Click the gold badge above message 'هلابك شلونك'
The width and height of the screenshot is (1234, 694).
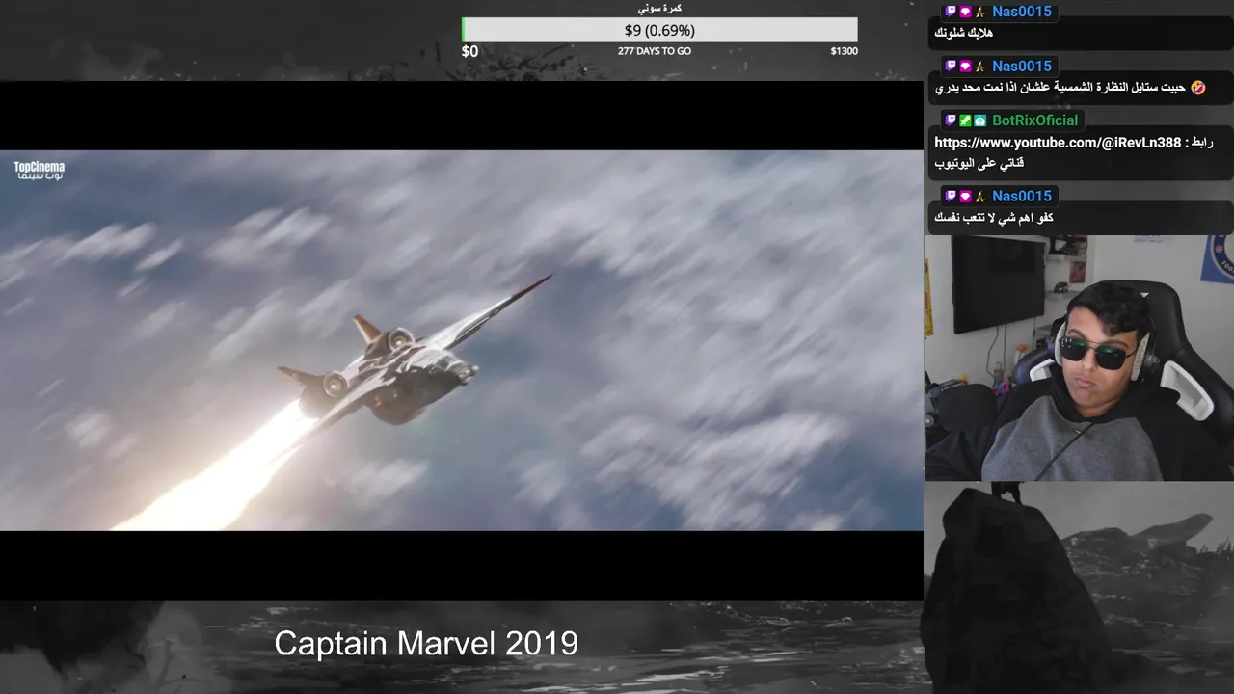click(979, 12)
